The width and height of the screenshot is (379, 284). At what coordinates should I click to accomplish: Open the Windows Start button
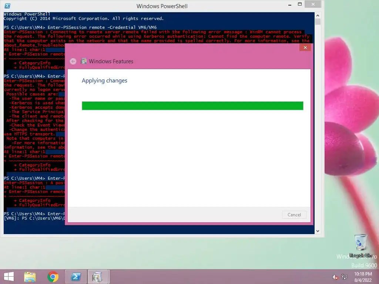click(9, 277)
